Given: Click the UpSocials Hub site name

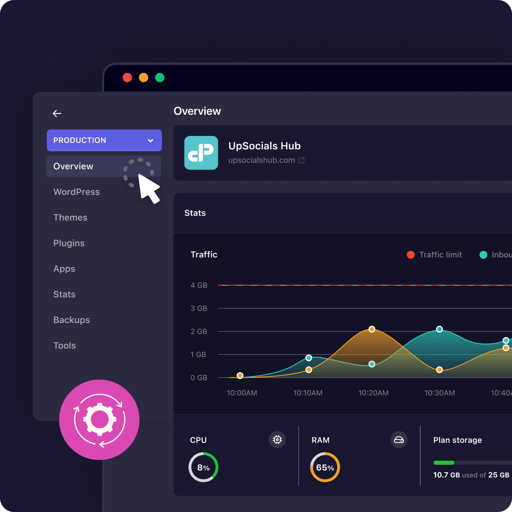Looking at the screenshot, I should point(264,146).
